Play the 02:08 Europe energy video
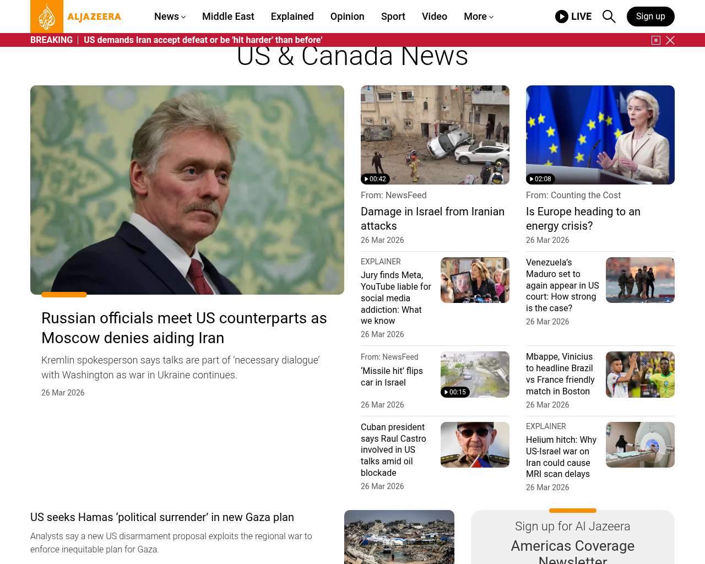 tap(600, 135)
